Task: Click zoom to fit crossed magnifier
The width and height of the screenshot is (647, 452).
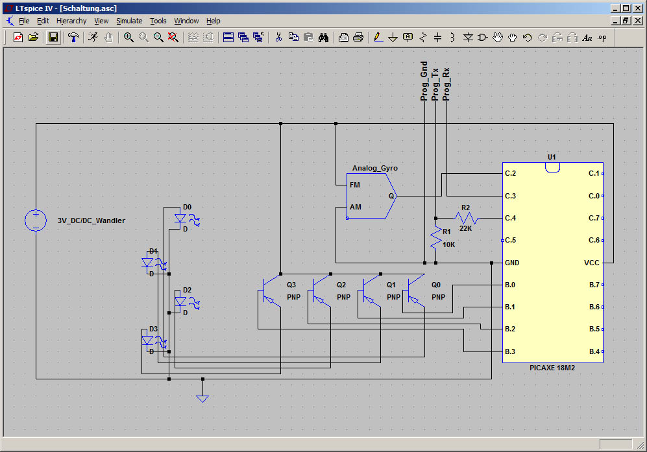Action: [173, 38]
